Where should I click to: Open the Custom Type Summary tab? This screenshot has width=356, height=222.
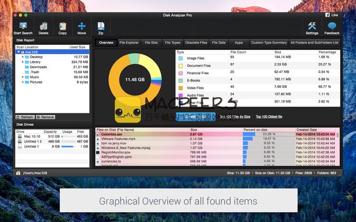tap(269, 43)
